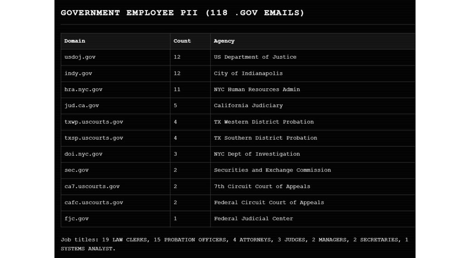Click count '12' in the usdoj.gov row
This screenshot has height=258, width=470.
(x=190, y=57)
